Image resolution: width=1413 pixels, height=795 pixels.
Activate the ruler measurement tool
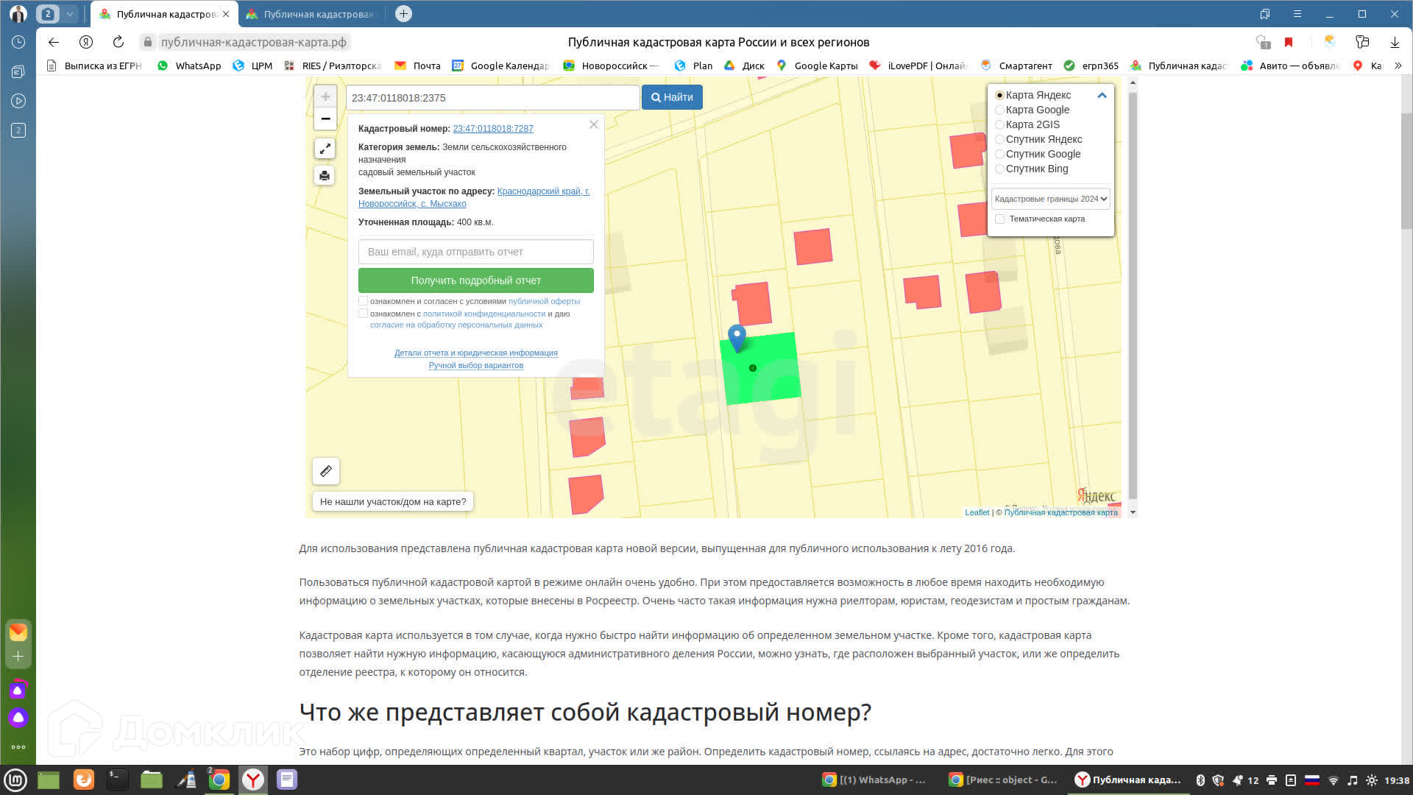click(x=326, y=471)
